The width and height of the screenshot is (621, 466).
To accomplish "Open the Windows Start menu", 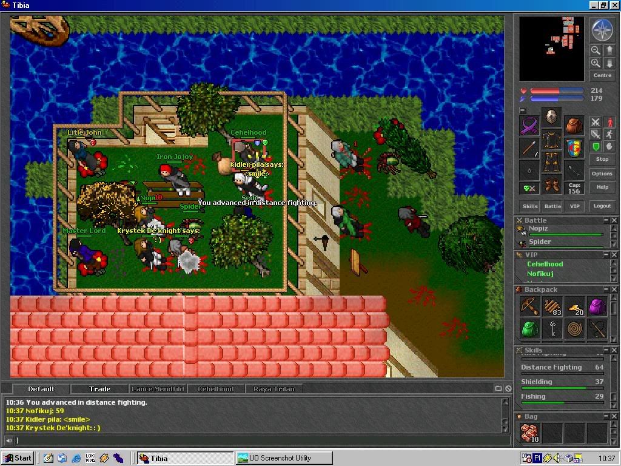I will pyautogui.click(x=18, y=458).
